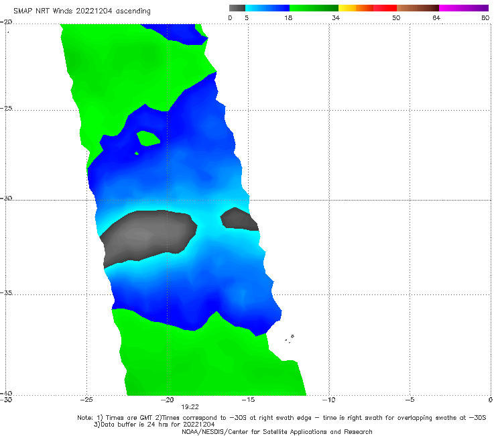
Task: Click the yellow-orange segment of the color bar
Action: [x=355, y=8]
